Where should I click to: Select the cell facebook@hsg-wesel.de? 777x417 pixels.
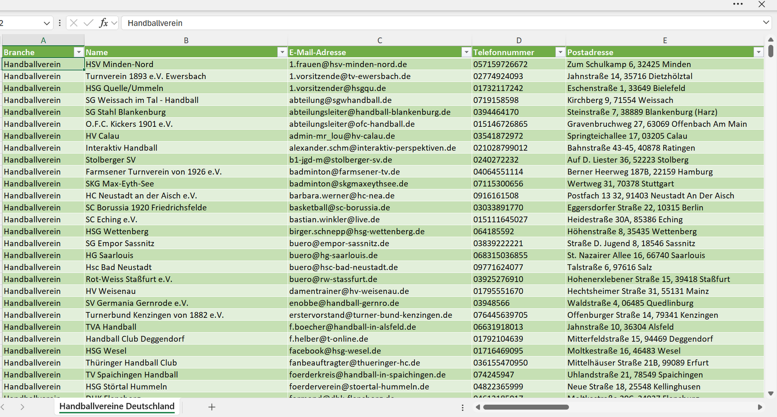pos(380,351)
